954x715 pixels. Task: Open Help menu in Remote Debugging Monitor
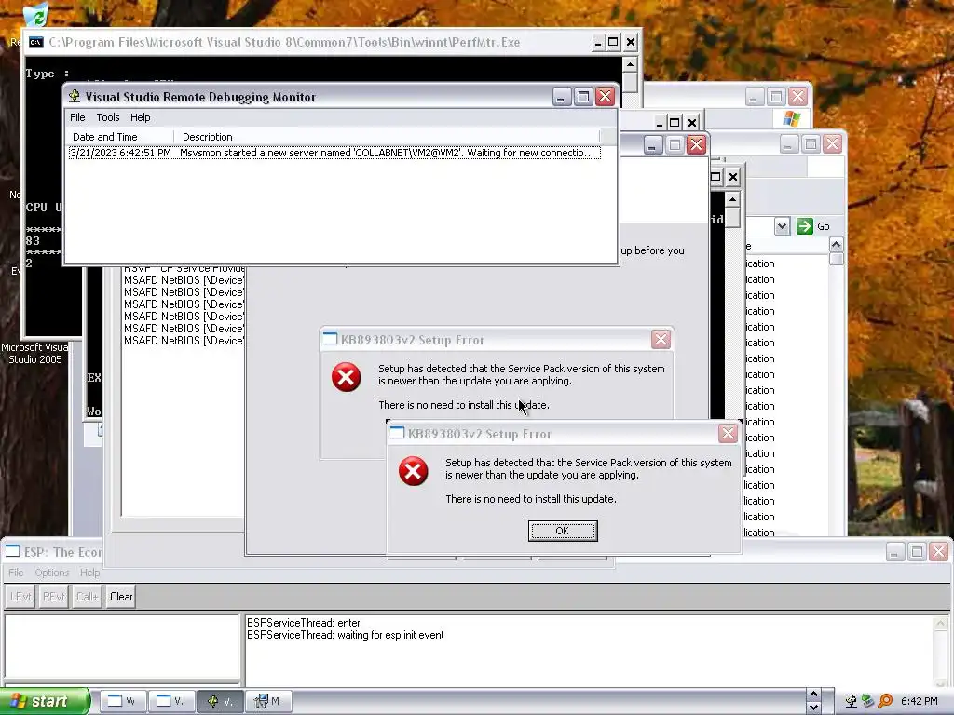140,117
